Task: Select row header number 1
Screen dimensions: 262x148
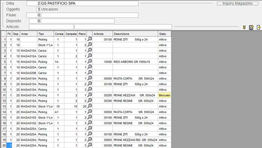Action: (x=4, y=40)
